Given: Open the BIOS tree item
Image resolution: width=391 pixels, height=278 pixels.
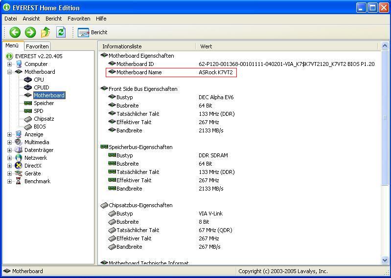Looking at the screenshot, I should [40, 127].
